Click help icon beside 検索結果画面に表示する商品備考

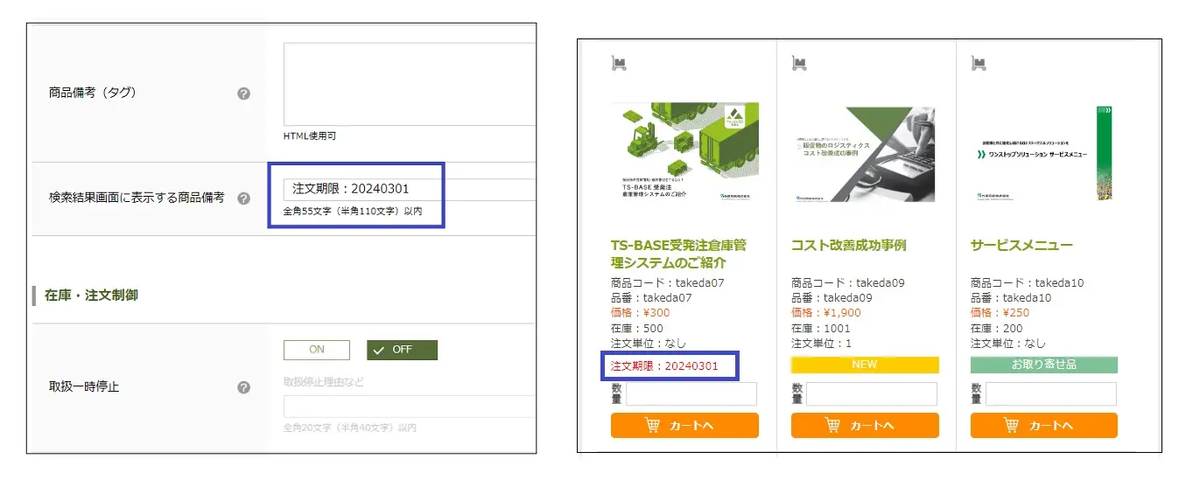pyautogui.click(x=244, y=198)
